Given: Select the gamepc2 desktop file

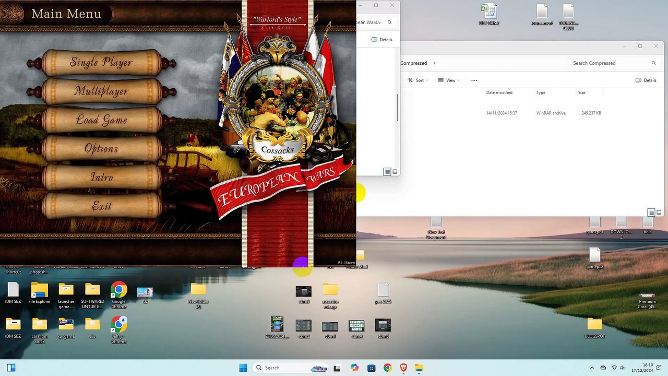Looking at the screenshot, I should [x=594, y=258].
